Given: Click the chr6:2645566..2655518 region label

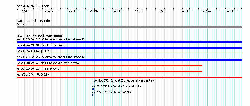Looking at the screenshot, I should [35, 6].
